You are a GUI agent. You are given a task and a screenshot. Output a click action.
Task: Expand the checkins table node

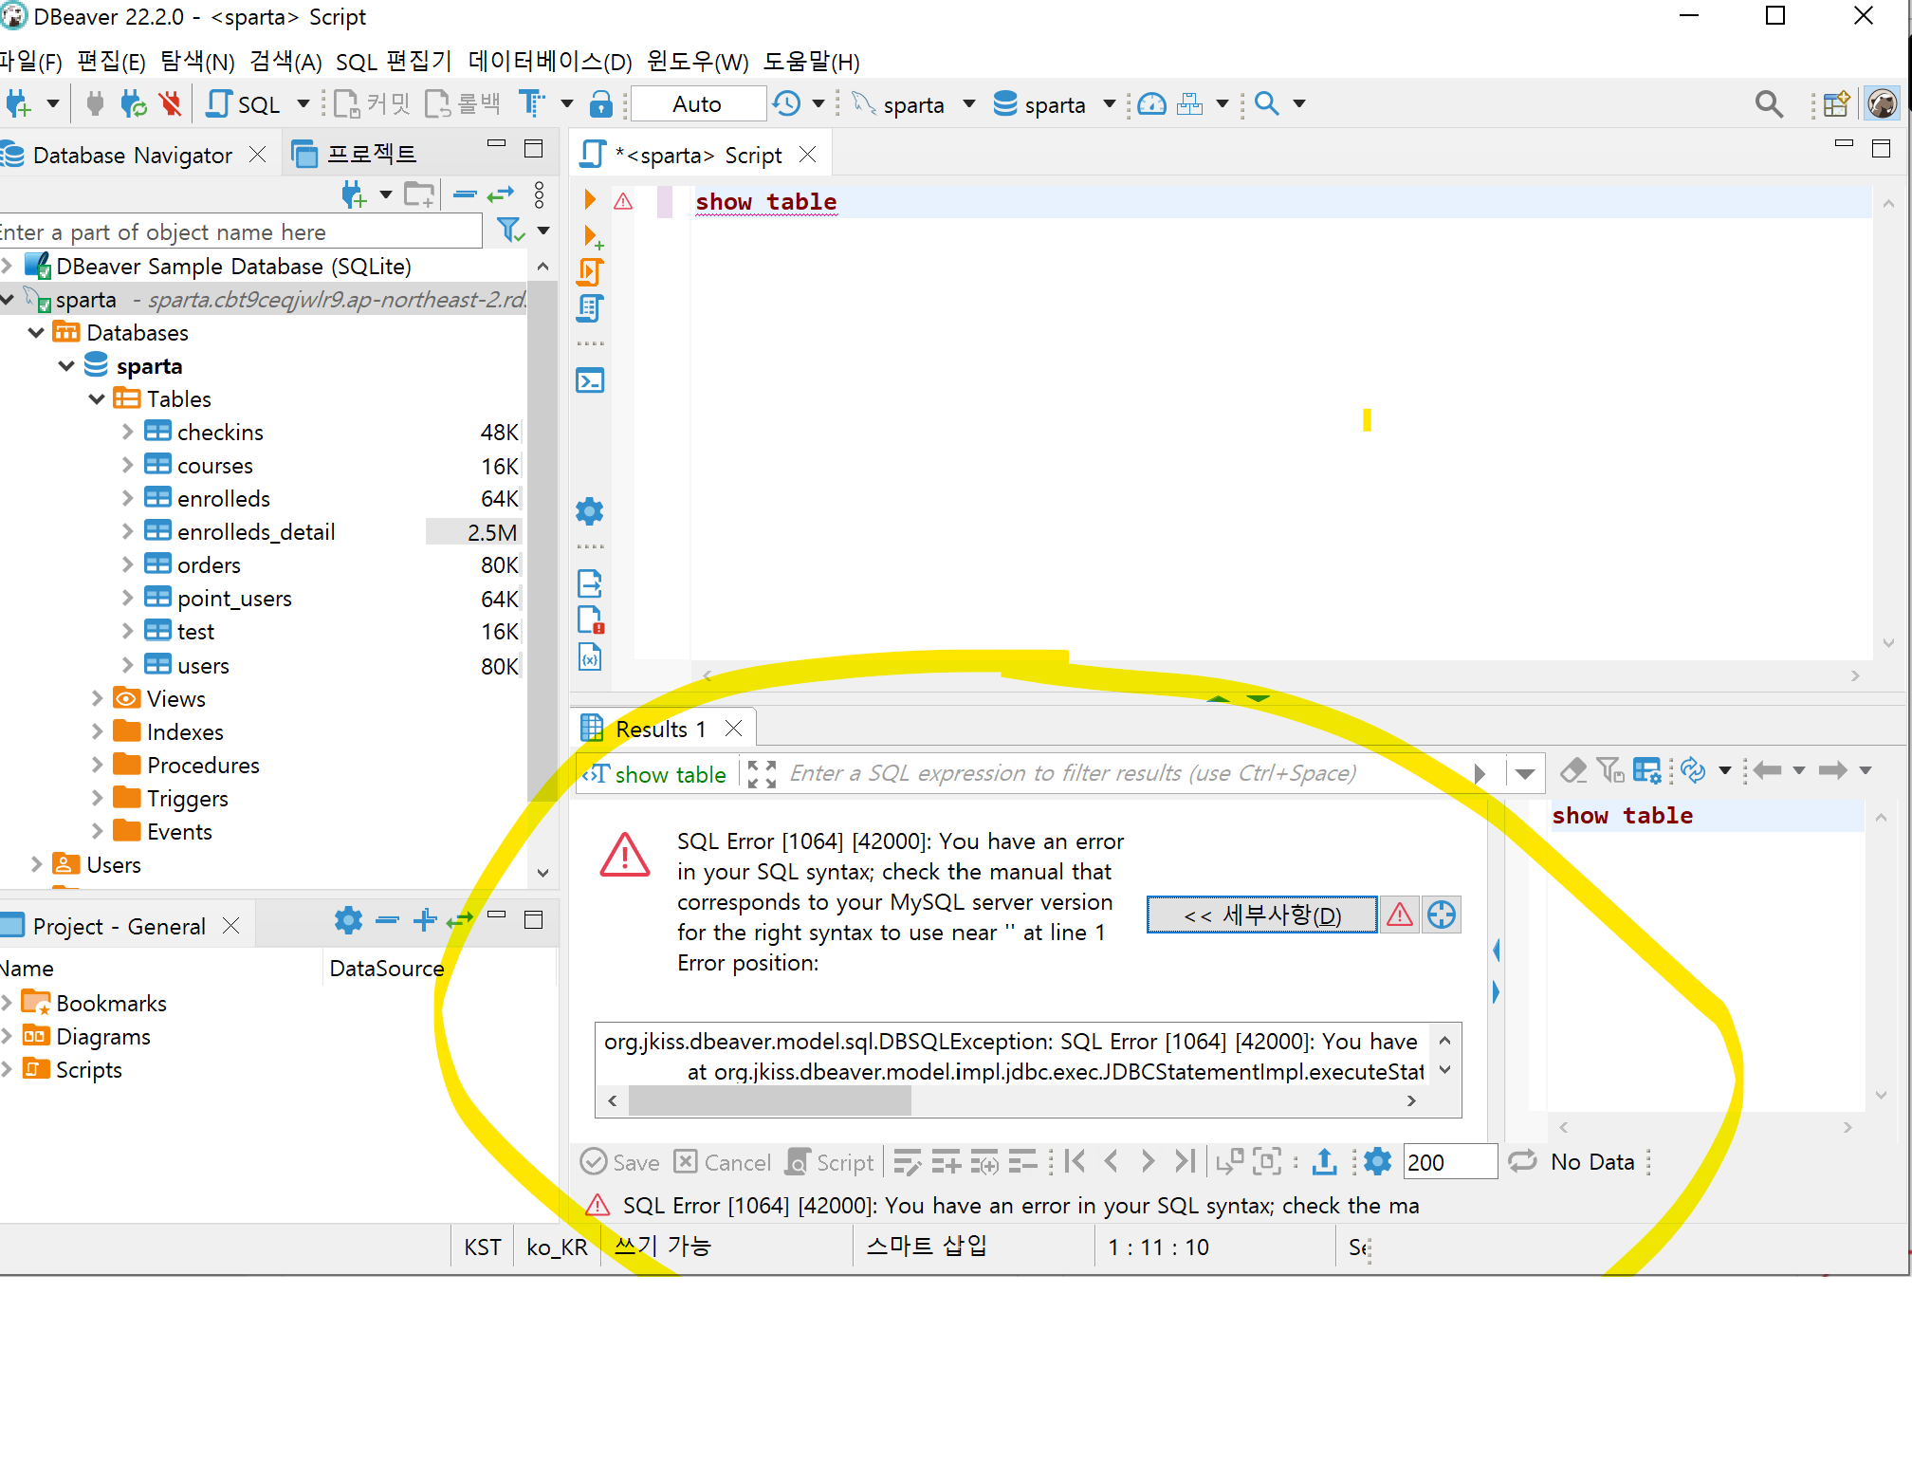127,433
